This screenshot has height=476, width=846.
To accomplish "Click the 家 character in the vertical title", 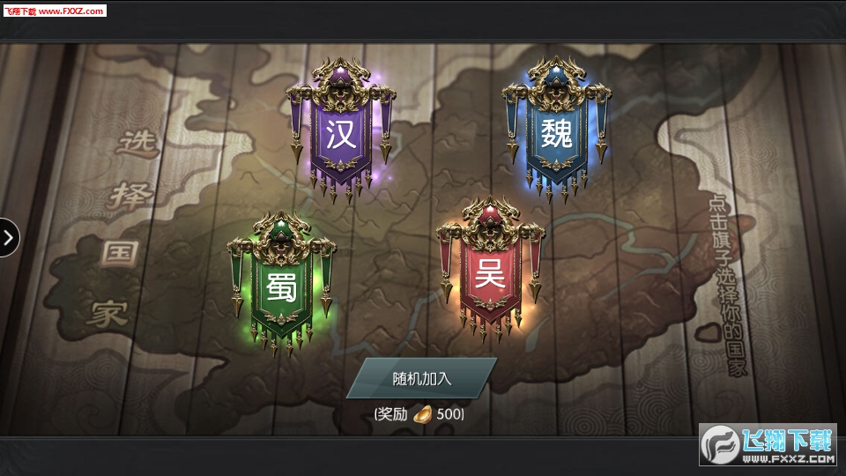I will coord(108,312).
